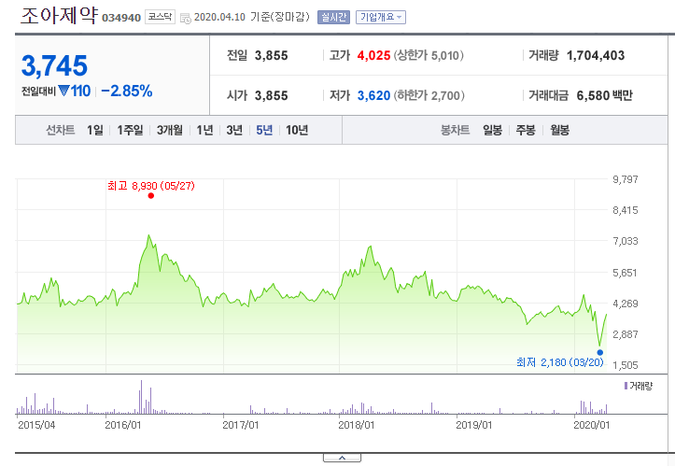Switch to 주봉 weekly candle chart
Image resolution: width=675 pixels, height=466 pixels.
click(526, 130)
